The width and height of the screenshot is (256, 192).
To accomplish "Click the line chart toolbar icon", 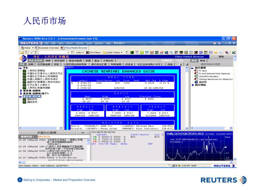I will coord(152,52).
